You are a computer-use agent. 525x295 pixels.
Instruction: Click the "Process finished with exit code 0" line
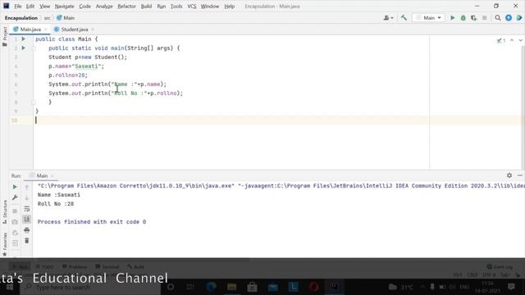point(92,222)
